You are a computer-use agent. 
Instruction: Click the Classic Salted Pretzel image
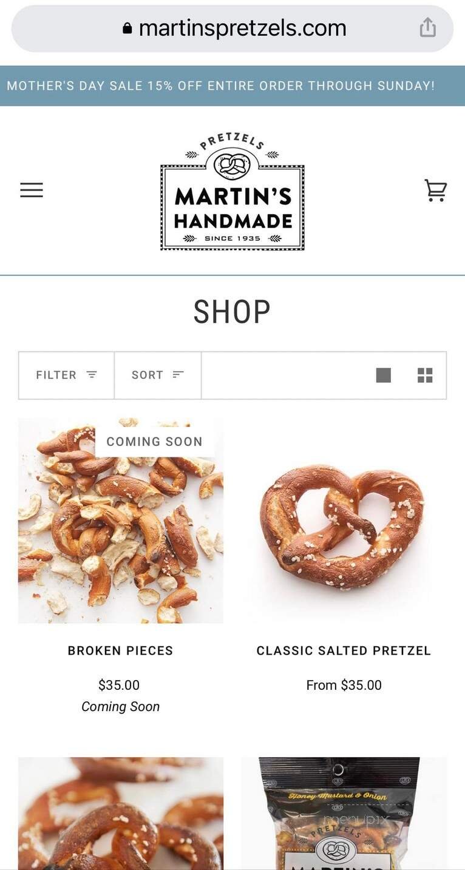[x=344, y=521]
